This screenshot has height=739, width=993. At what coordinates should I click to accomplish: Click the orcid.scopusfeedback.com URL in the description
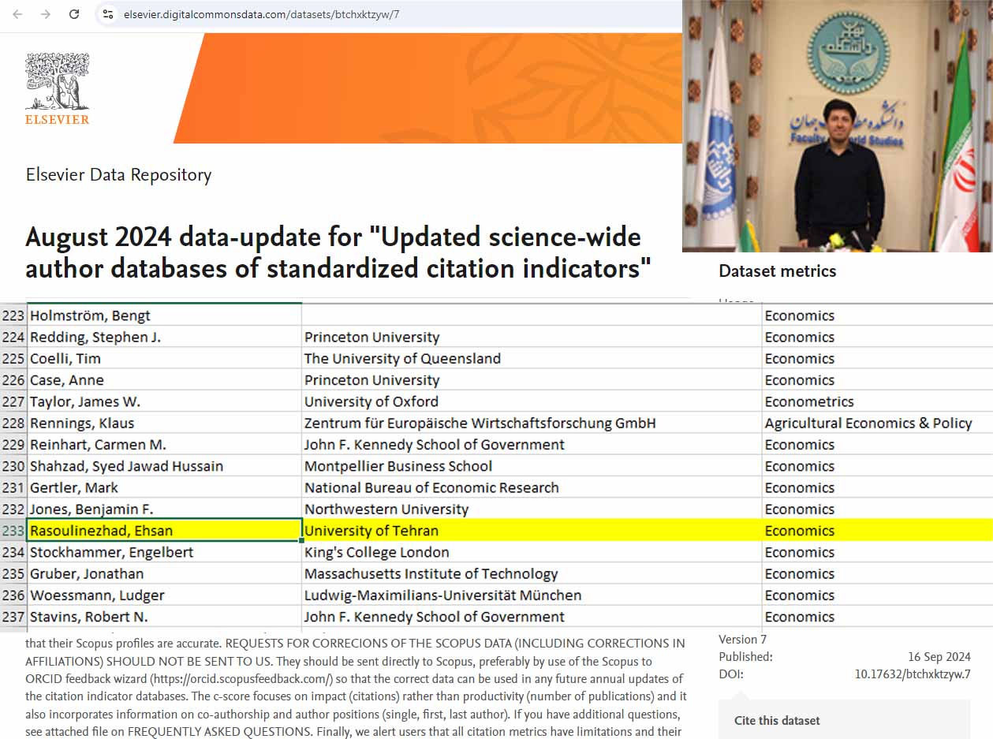click(x=242, y=678)
